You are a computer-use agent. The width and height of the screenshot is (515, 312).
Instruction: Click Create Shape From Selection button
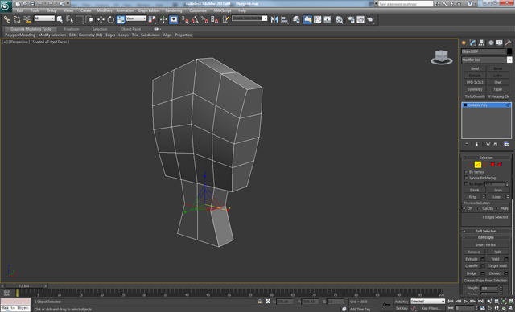pyautogui.click(x=485, y=281)
